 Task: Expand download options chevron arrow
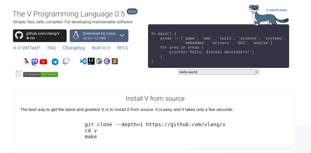[122, 35]
